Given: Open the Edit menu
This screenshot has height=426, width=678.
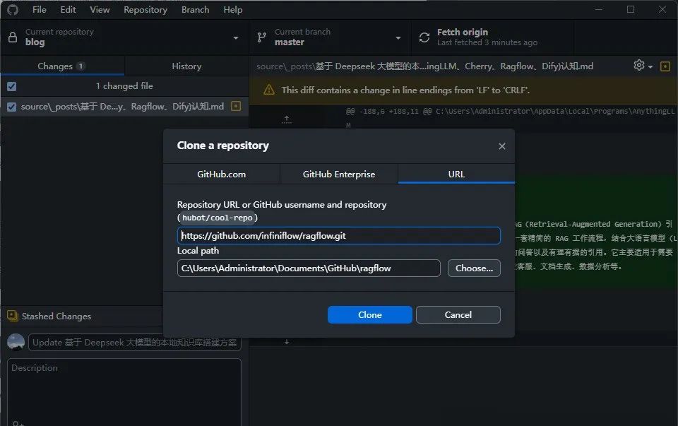Looking at the screenshot, I should coord(68,9).
